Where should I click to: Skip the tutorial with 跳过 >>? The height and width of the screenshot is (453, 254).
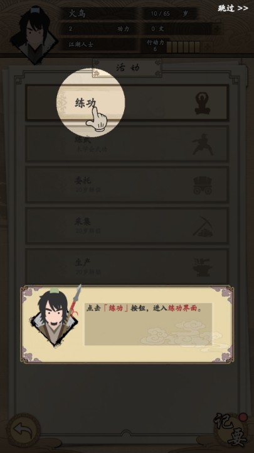pyautogui.click(x=233, y=8)
